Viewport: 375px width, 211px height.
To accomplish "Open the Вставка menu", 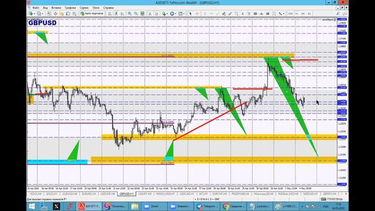I will coord(56,8).
